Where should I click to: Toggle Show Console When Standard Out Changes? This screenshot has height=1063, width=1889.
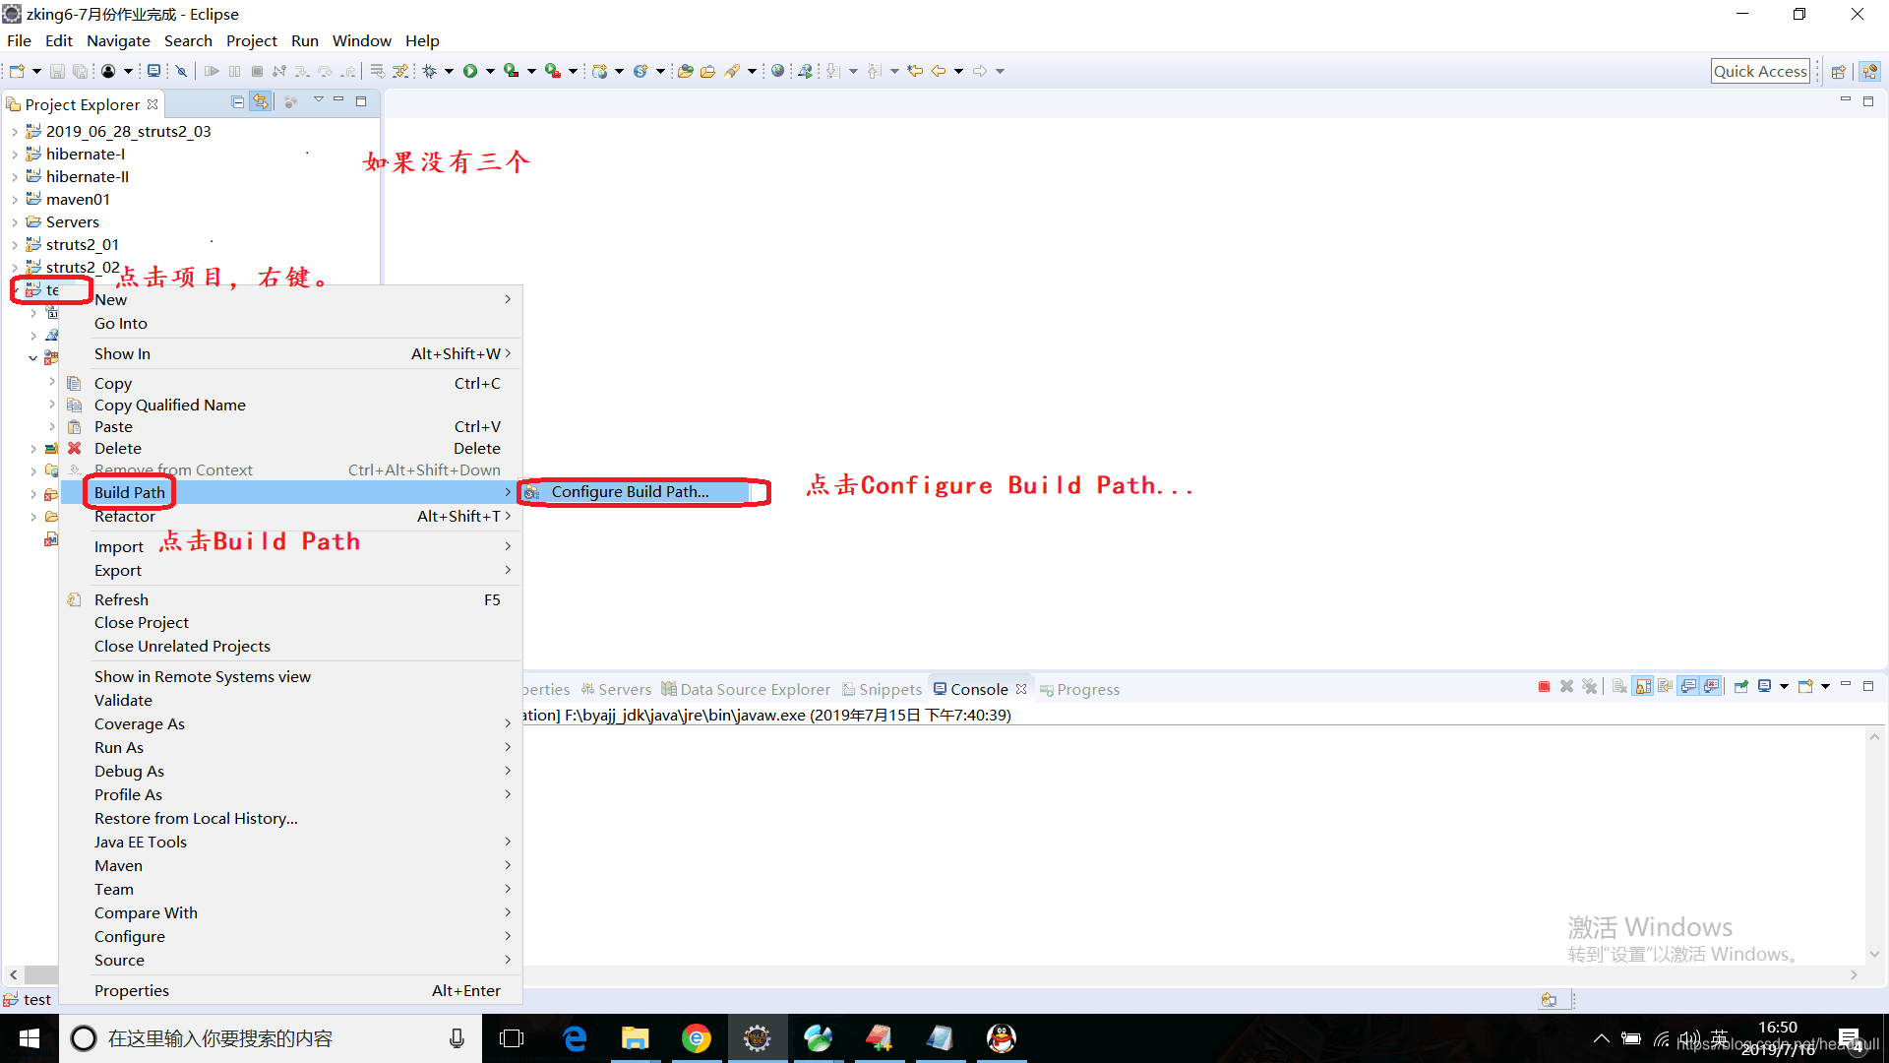click(1688, 686)
